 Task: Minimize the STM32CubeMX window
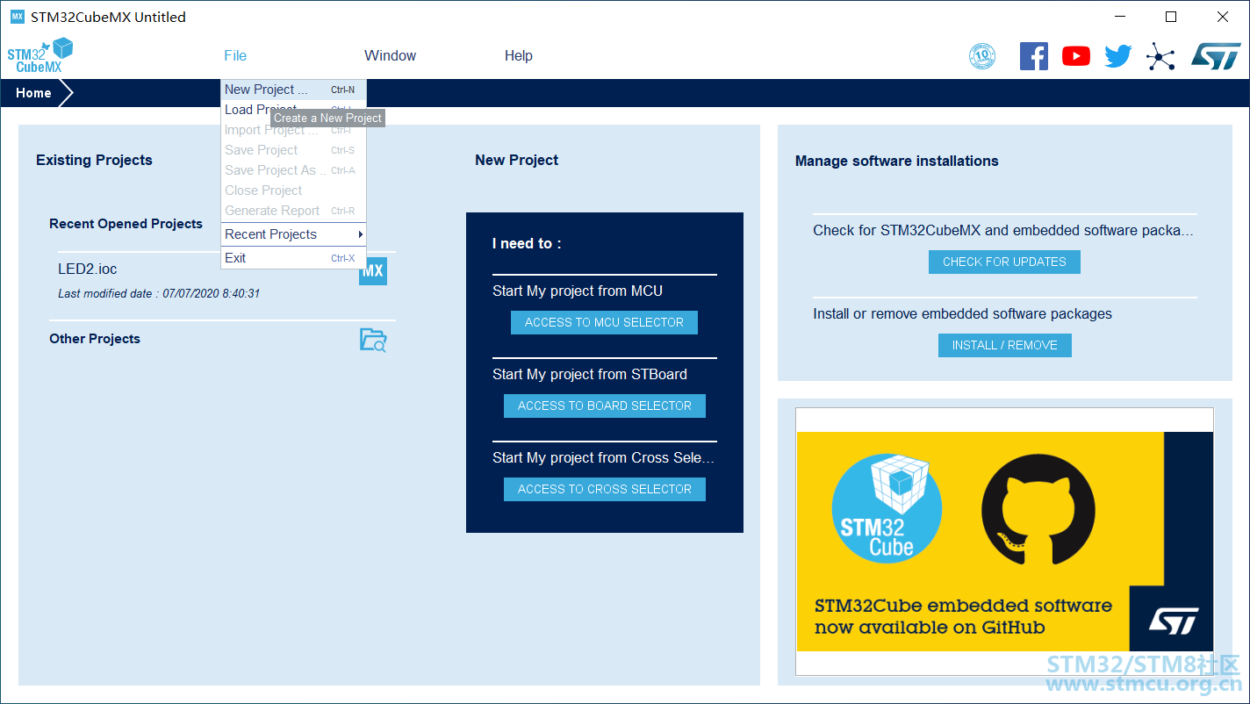(x=1120, y=17)
